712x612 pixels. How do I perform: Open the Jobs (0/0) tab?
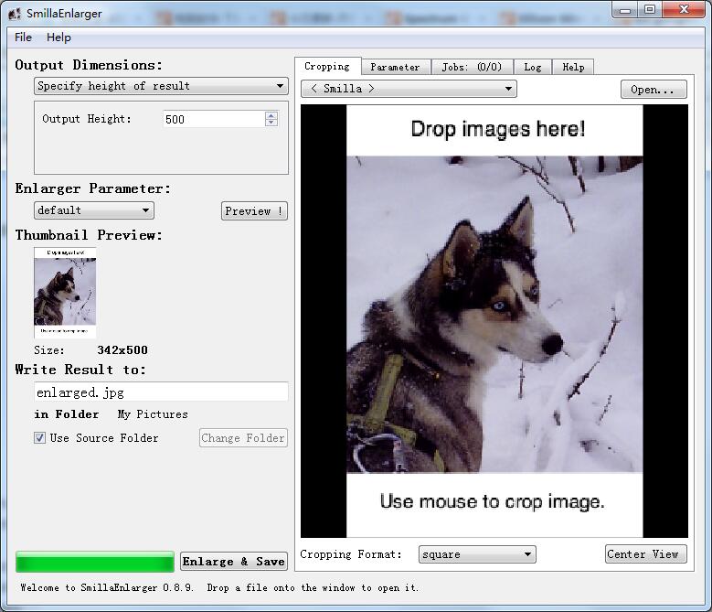coord(472,68)
